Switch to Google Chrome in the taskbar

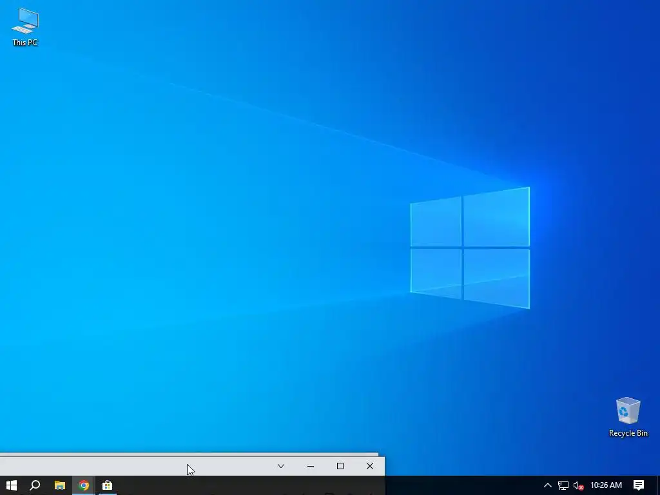(84, 485)
